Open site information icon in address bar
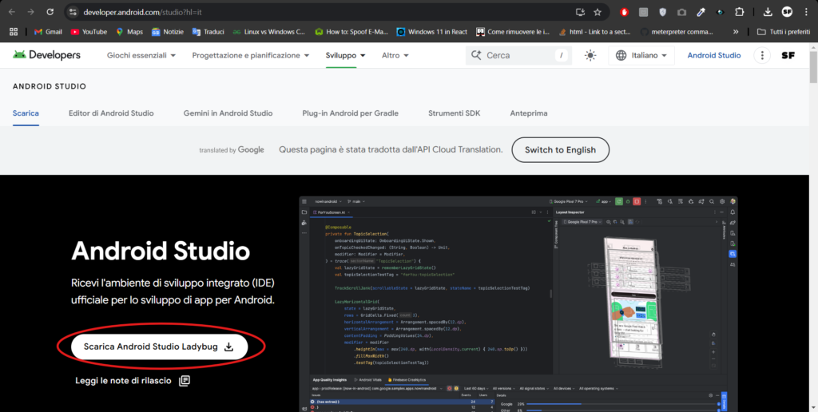818x412 pixels. point(73,11)
